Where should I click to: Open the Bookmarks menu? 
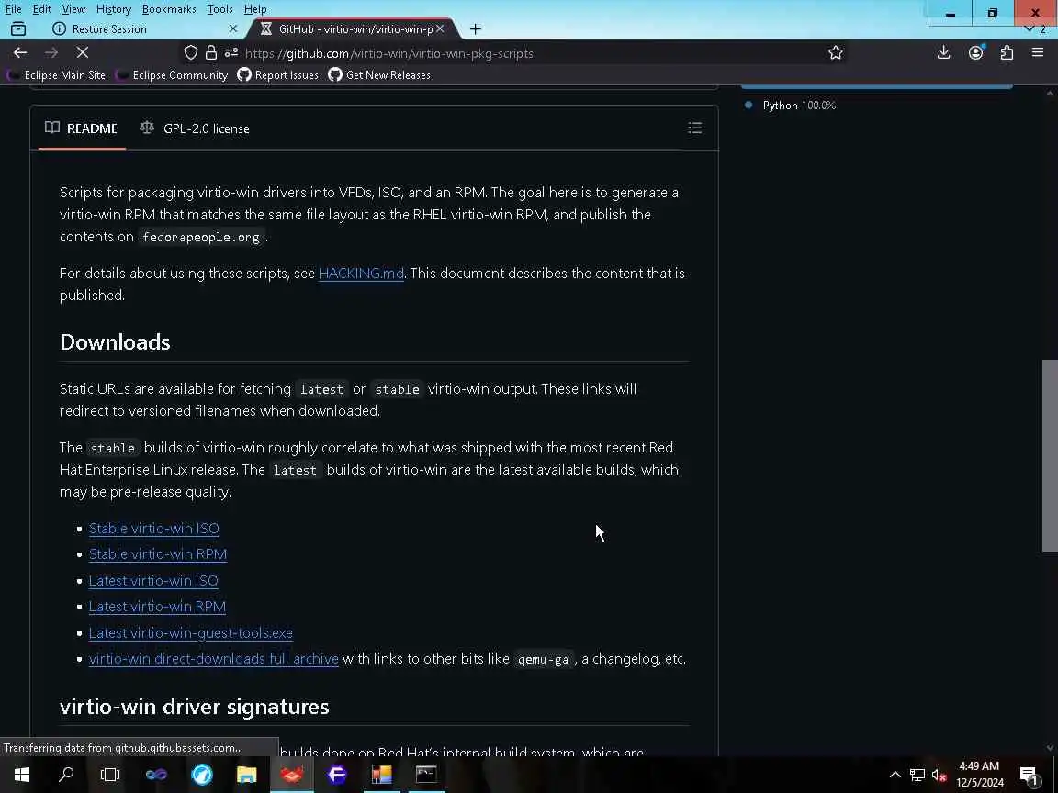[169, 9]
